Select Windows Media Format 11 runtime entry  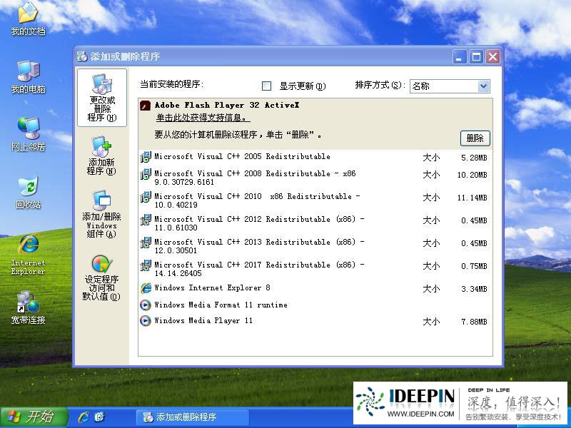[x=315, y=305]
